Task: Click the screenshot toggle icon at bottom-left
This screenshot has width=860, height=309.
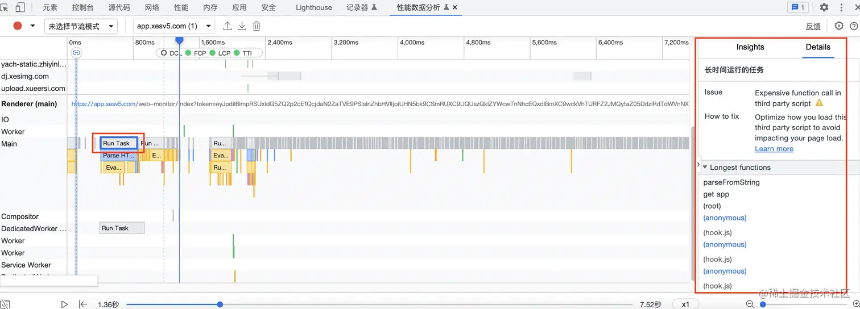Action: 4,304
